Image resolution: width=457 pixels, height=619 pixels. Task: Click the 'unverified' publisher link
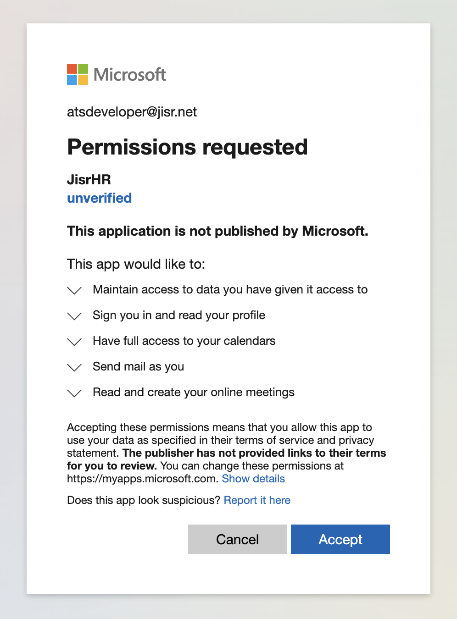pyautogui.click(x=99, y=198)
